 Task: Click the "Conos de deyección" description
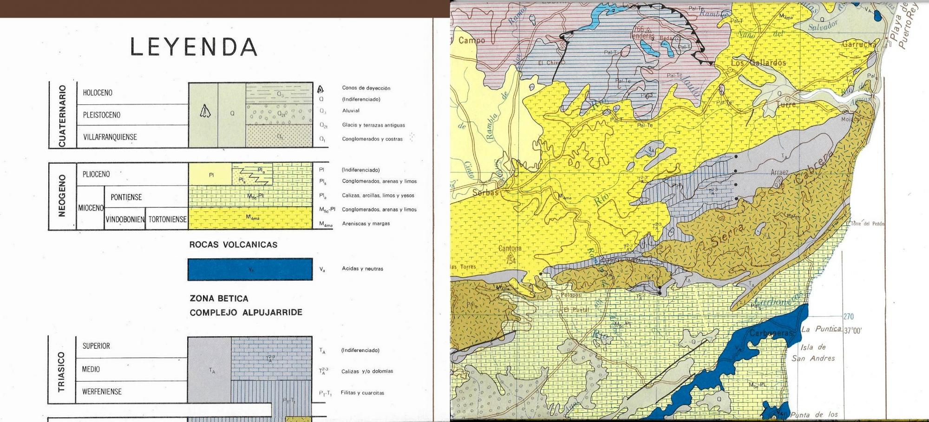click(366, 88)
